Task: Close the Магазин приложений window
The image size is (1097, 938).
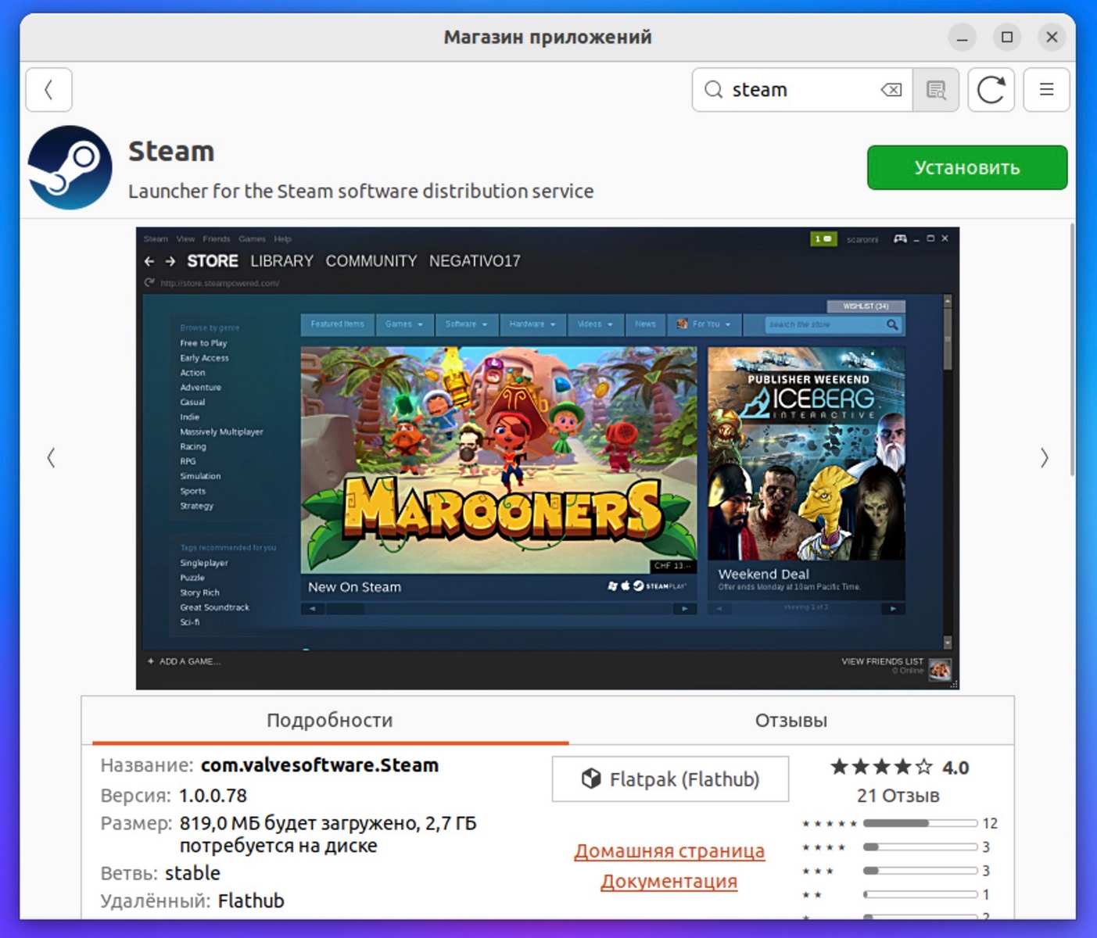Action: tap(1052, 38)
